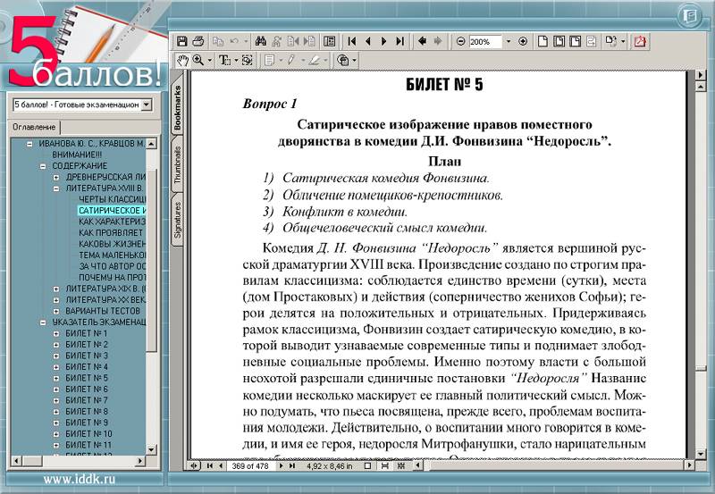Go to the next page in the top toolbar
715x494 pixels.
click(383, 41)
